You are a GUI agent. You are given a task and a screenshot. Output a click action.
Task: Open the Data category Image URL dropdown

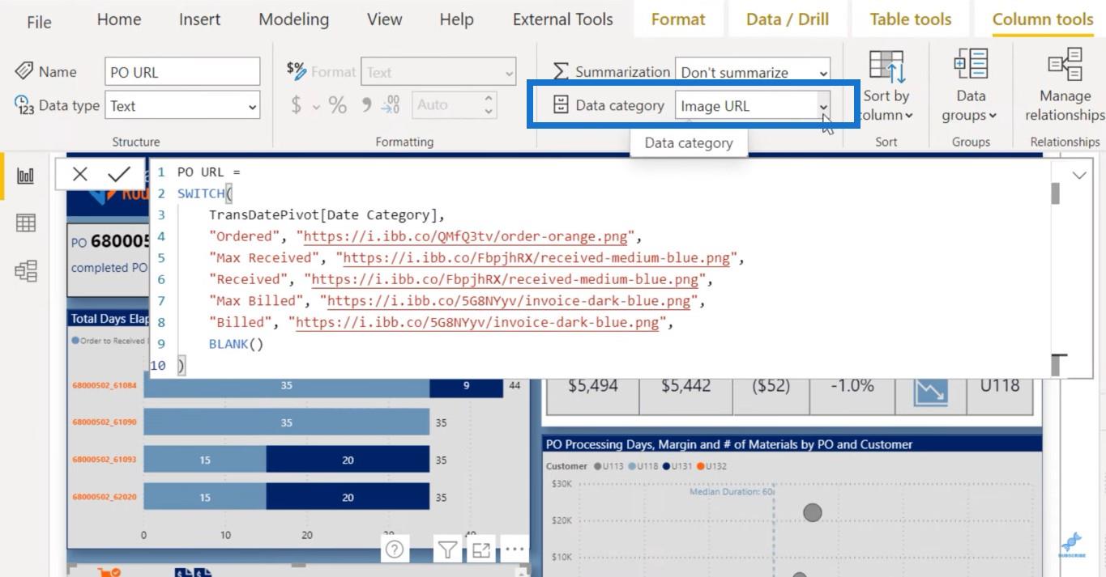tap(753, 106)
